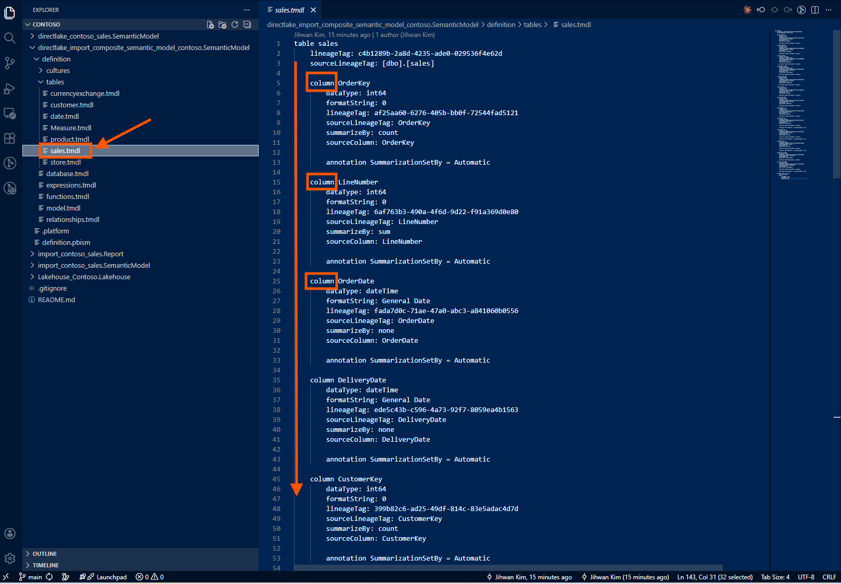The image size is (841, 584).
Task: Close the sales.tmdl editor tab
Action: pos(313,10)
